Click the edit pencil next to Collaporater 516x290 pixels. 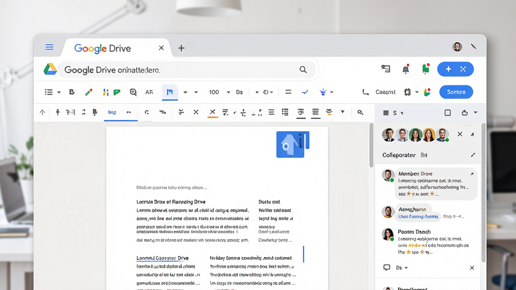[473, 155]
